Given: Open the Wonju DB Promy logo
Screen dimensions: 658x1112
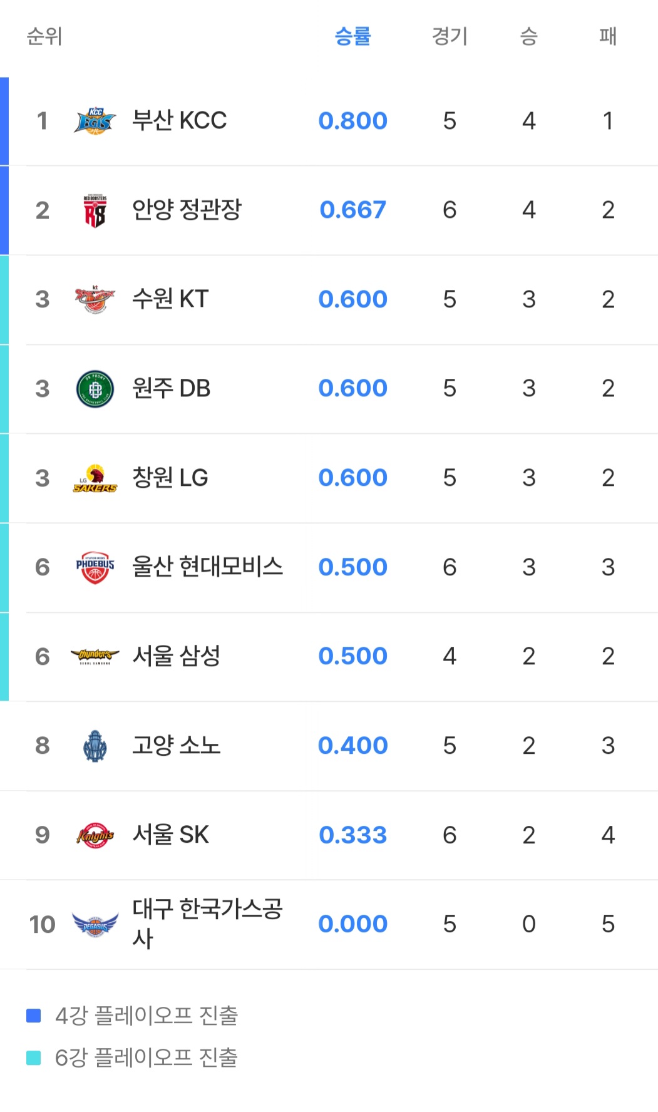Looking at the screenshot, I should pos(95,389).
